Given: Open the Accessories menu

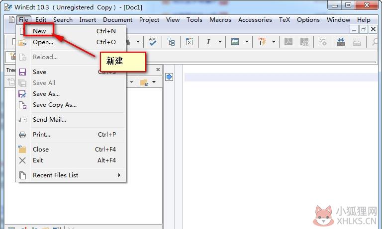Looking at the screenshot, I should [255, 20].
